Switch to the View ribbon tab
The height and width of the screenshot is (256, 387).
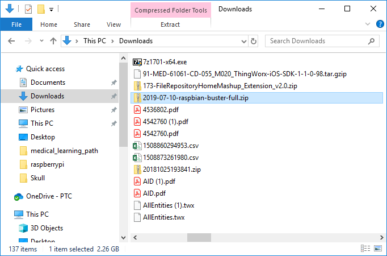(113, 24)
